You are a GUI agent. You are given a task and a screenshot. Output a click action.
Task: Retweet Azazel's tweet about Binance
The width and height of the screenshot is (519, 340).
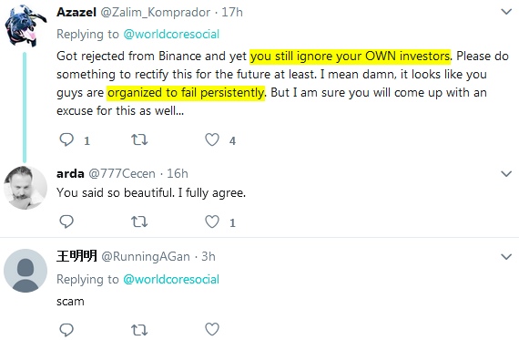139,139
